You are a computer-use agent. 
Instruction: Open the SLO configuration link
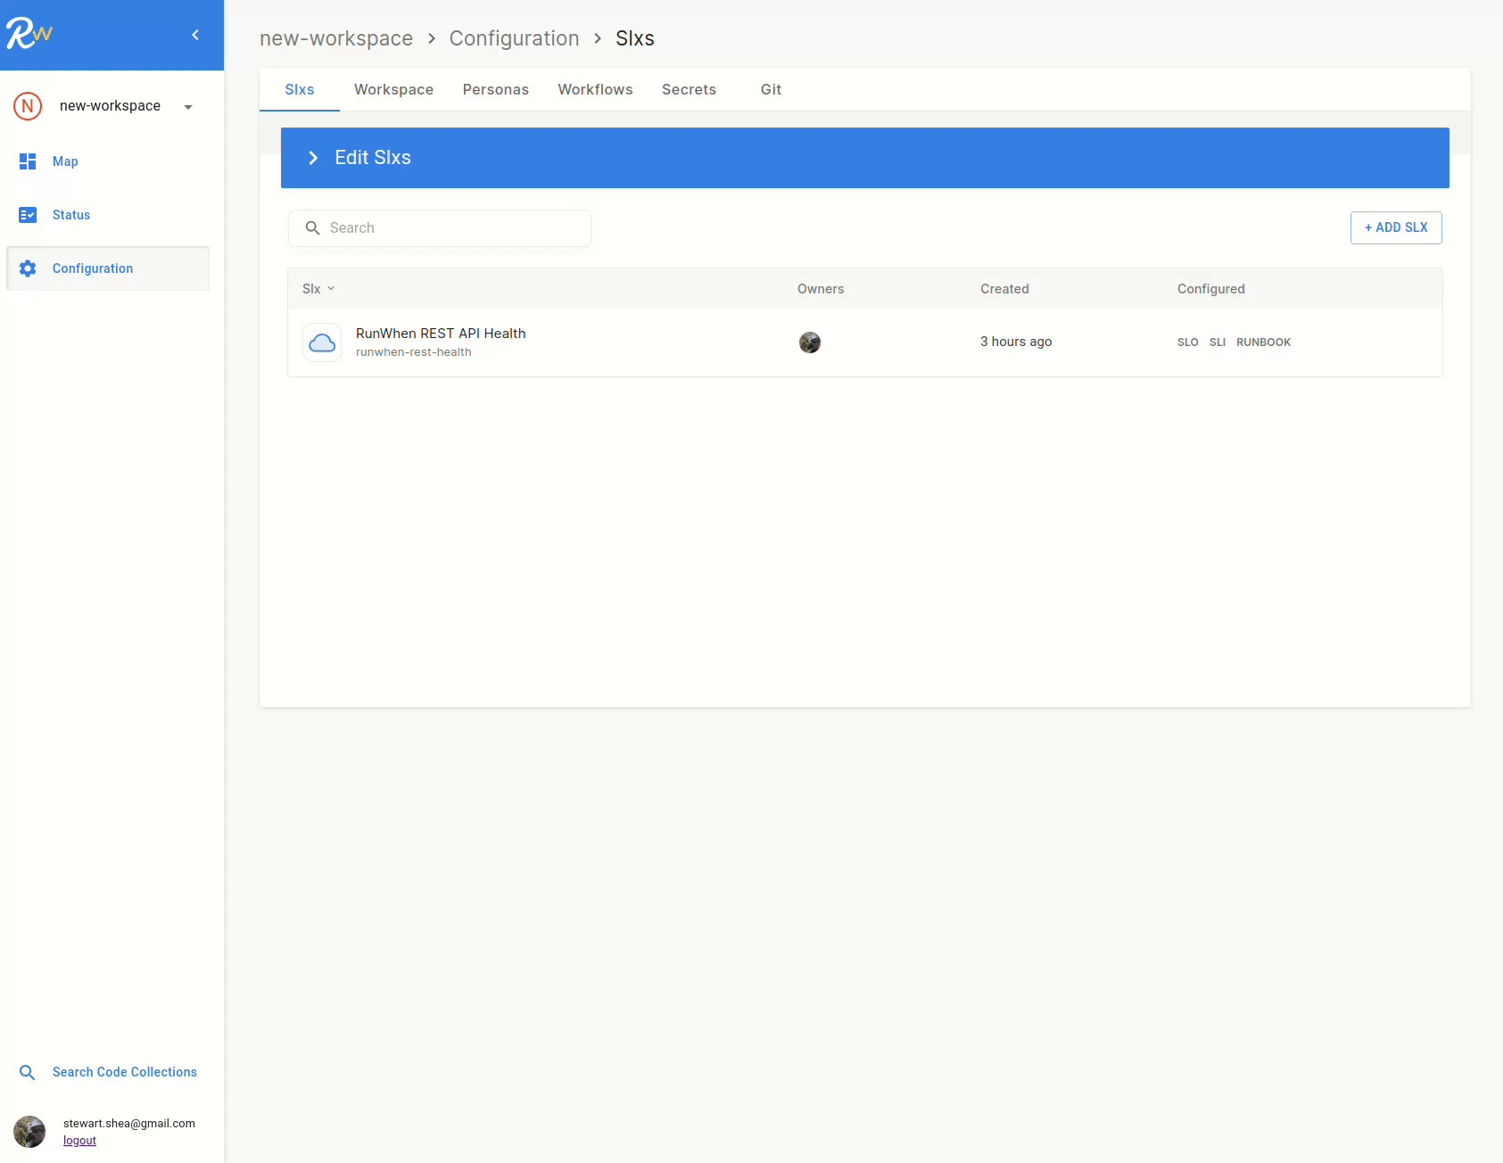point(1187,342)
